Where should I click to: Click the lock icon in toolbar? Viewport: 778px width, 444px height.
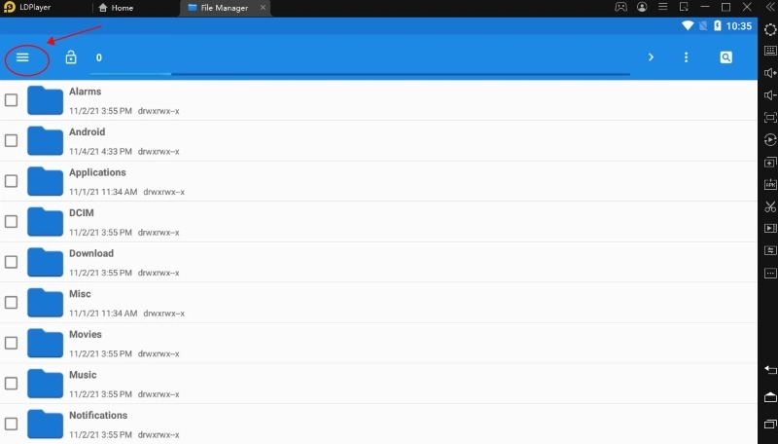pyautogui.click(x=70, y=57)
